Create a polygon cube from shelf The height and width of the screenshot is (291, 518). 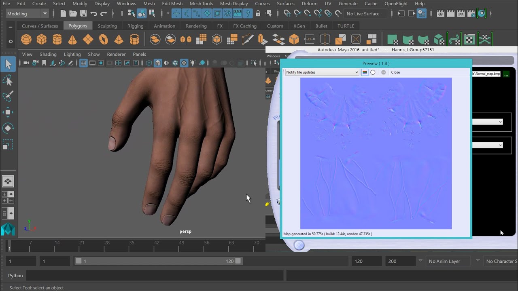[x=42, y=39]
